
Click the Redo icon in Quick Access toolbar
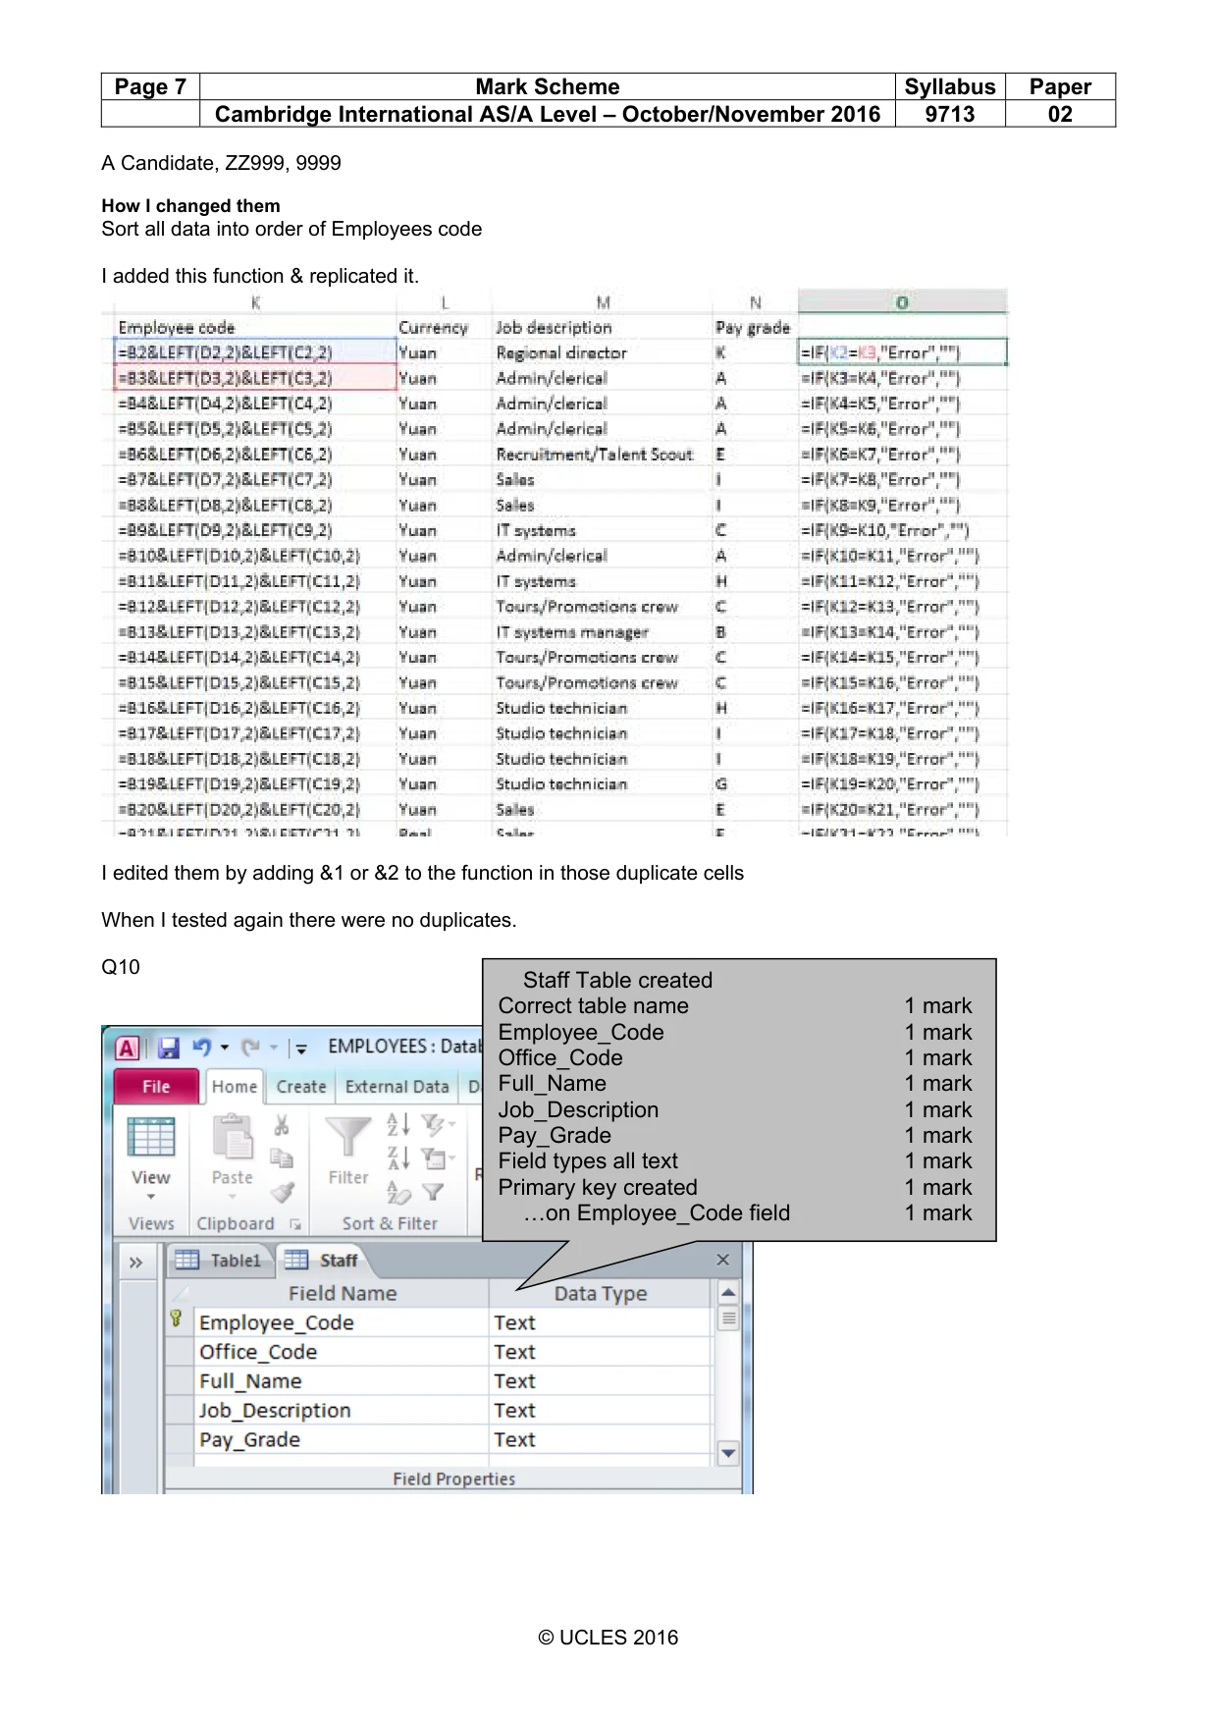(x=251, y=1048)
